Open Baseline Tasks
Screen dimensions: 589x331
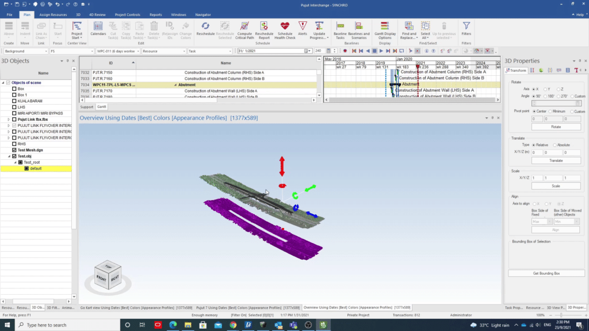(x=340, y=30)
